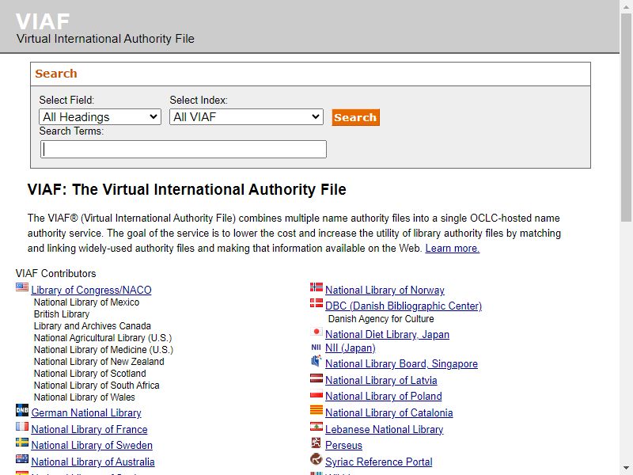Click the VIAF Contributors label
This screenshot has width=633, height=475.
(55, 273)
